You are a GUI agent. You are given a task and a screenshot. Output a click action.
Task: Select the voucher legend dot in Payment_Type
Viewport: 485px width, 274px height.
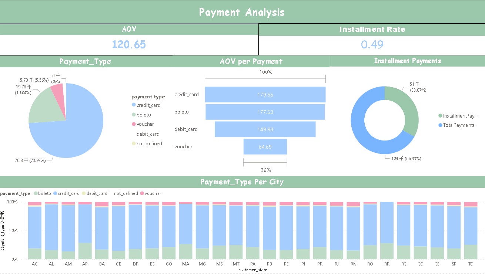click(133, 124)
